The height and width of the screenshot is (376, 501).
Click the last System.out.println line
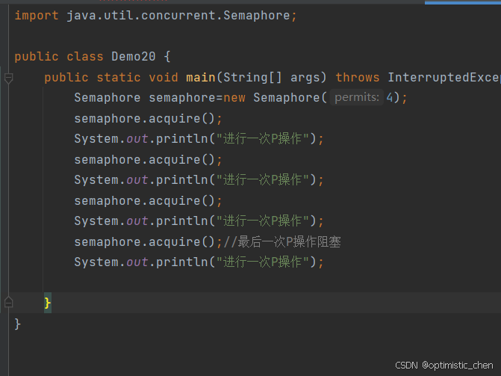(199, 262)
